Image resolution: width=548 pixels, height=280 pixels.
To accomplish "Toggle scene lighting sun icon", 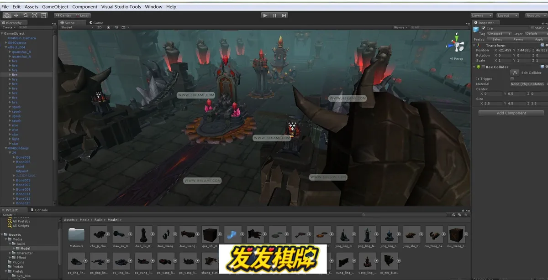I will [109, 27].
